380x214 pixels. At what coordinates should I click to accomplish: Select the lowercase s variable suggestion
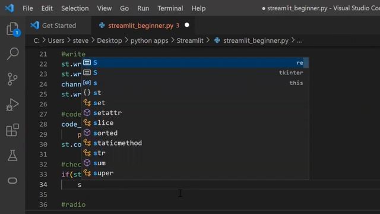click(195, 83)
